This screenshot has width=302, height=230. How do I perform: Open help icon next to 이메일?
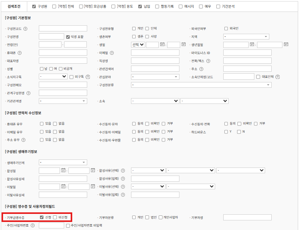[x=112, y=53]
